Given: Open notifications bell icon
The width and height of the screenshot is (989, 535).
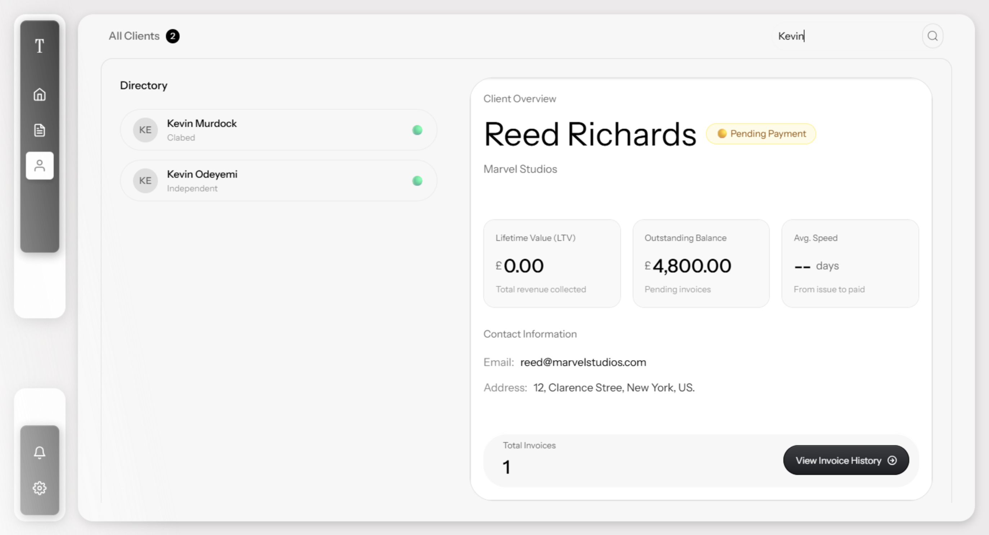Looking at the screenshot, I should pos(40,453).
